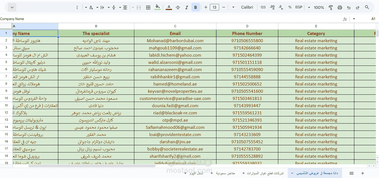Click the text wrapping icon

102,7
